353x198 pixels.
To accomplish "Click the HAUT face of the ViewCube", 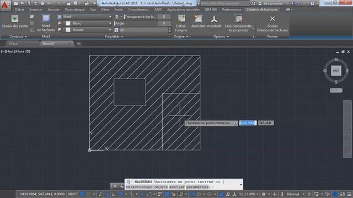I will point(336,71).
